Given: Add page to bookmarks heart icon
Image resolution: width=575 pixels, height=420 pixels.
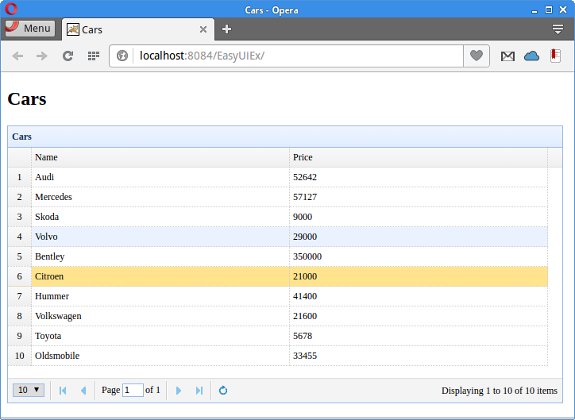Looking at the screenshot, I should click(x=477, y=56).
